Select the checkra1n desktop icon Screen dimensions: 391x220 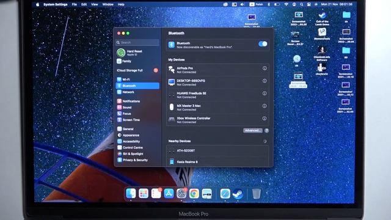click(322, 69)
